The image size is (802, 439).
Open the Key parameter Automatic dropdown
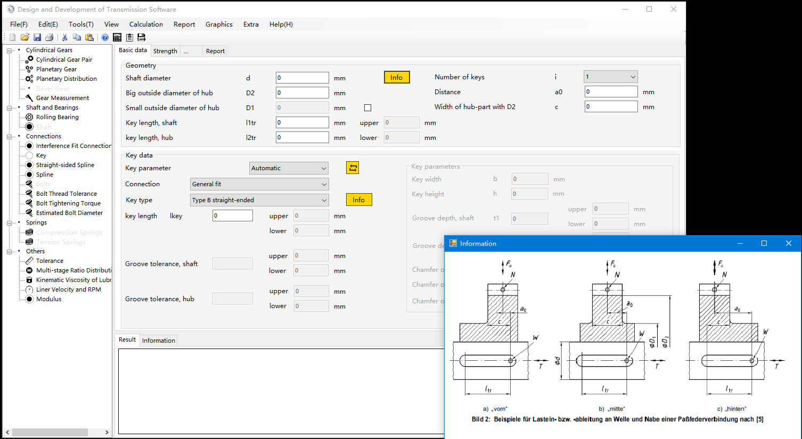click(x=289, y=168)
